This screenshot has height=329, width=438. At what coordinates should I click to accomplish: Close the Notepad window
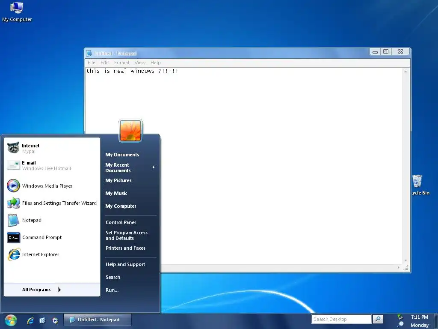pos(400,51)
